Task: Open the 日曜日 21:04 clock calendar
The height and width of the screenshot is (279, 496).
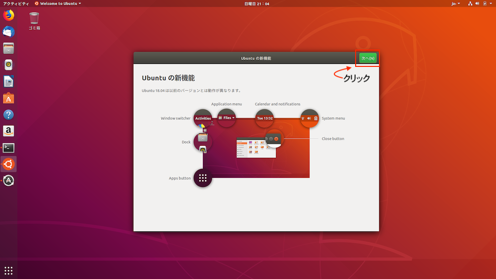Action: tap(256, 3)
